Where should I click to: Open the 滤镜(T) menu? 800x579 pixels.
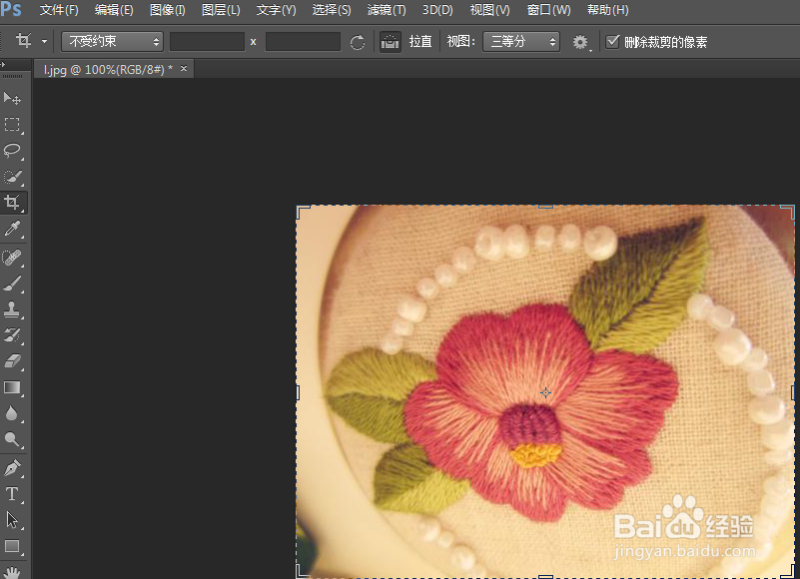(387, 10)
